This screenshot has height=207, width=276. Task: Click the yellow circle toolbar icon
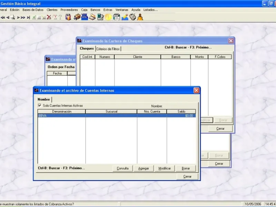pos(108,17)
